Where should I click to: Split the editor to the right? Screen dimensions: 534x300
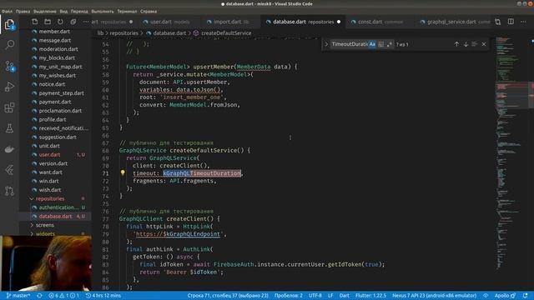pos(511,22)
